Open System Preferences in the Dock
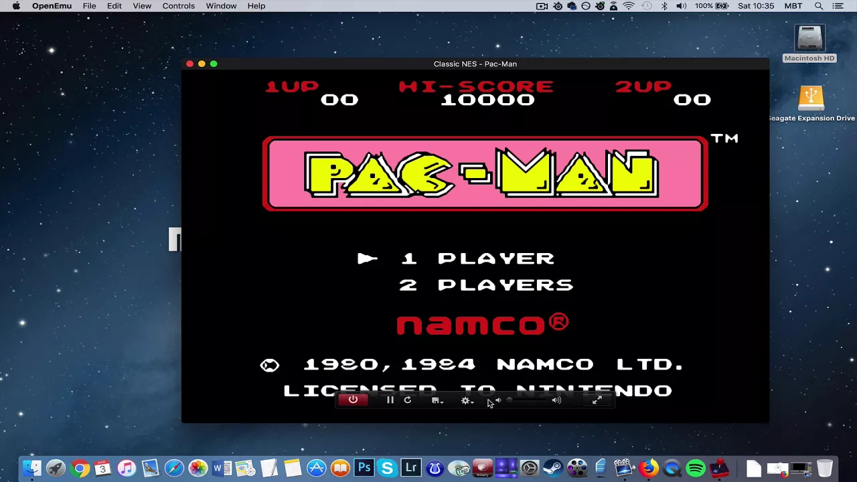The width and height of the screenshot is (857, 482). [530, 468]
